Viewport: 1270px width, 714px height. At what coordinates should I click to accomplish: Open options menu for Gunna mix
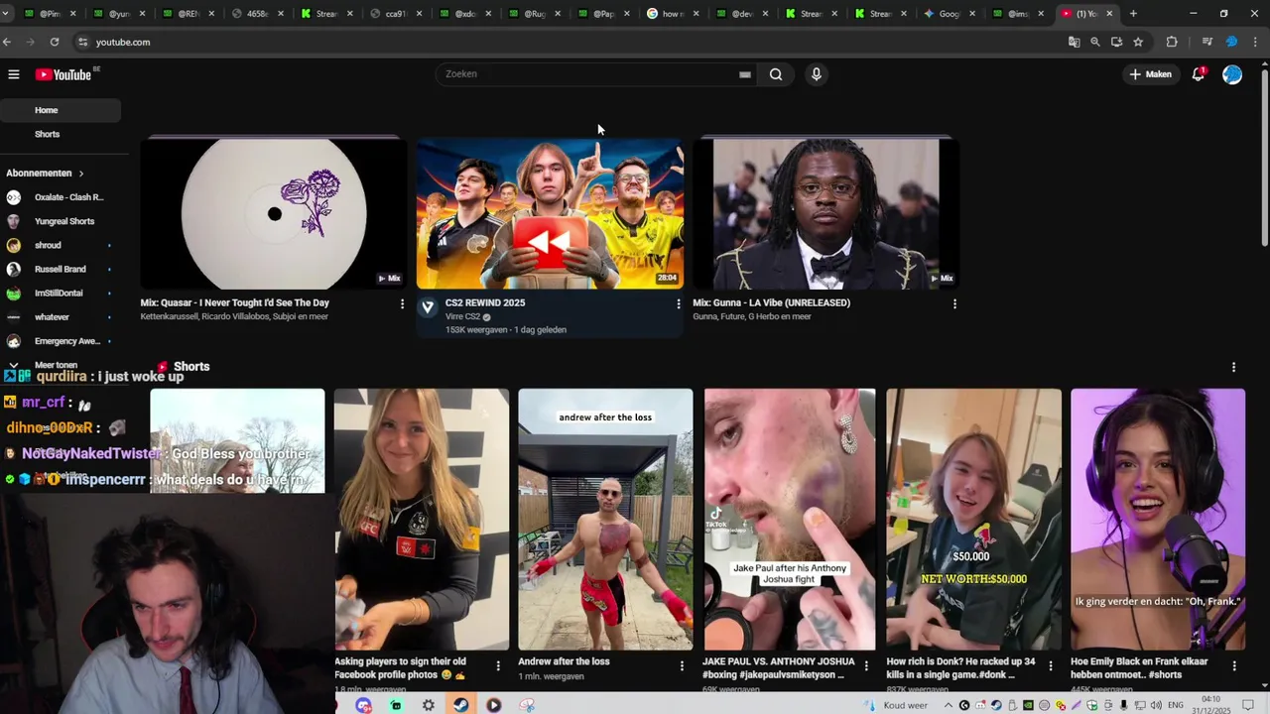[x=954, y=303]
